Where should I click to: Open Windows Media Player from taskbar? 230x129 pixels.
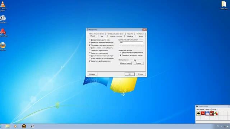coord(15,126)
